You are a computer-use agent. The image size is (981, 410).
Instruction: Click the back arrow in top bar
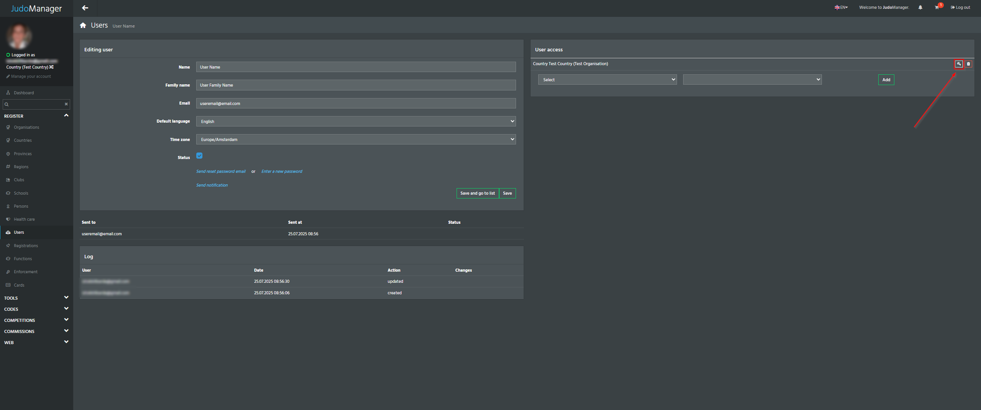tap(85, 8)
